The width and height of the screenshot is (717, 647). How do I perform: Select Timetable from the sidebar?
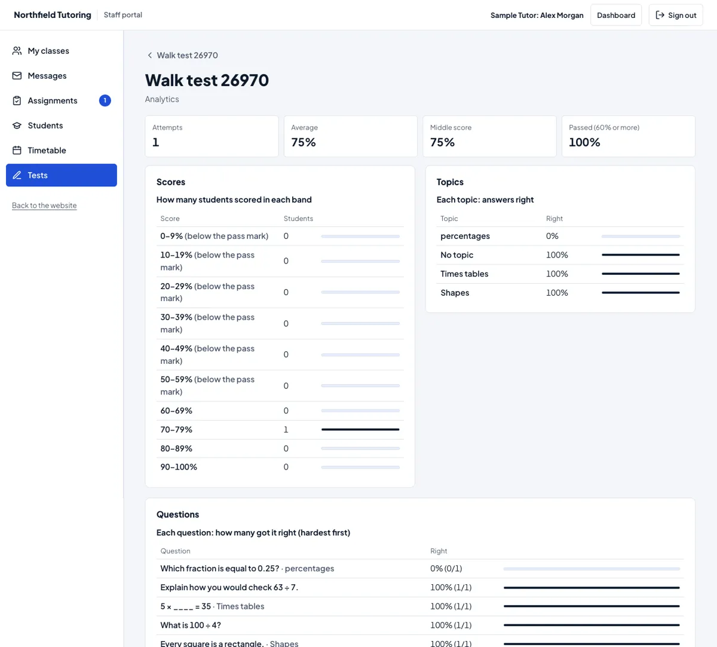click(x=62, y=151)
